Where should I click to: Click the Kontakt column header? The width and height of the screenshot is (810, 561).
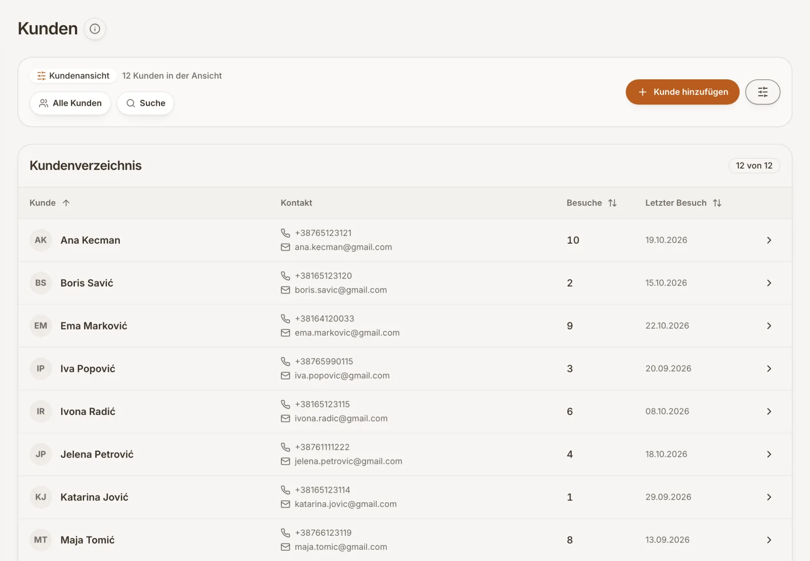(297, 203)
